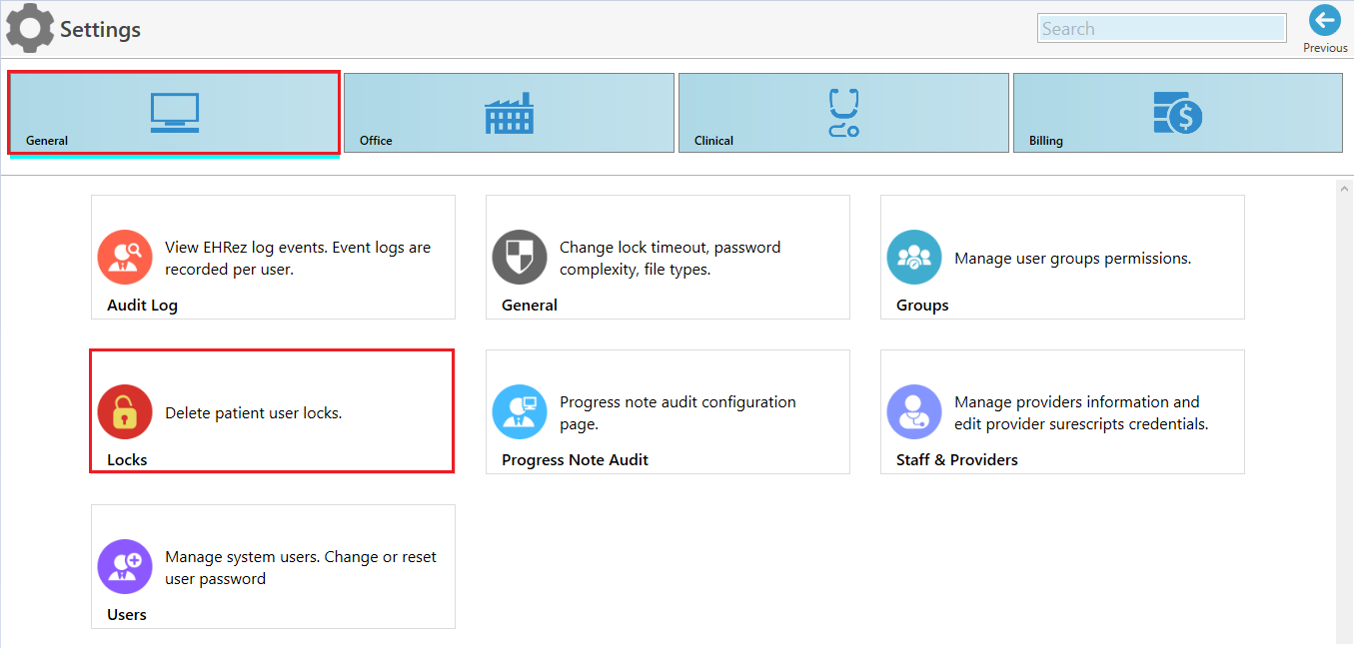Click "Manage providers information" description text
Screen dimensions: 1354x648
(x=1081, y=412)
